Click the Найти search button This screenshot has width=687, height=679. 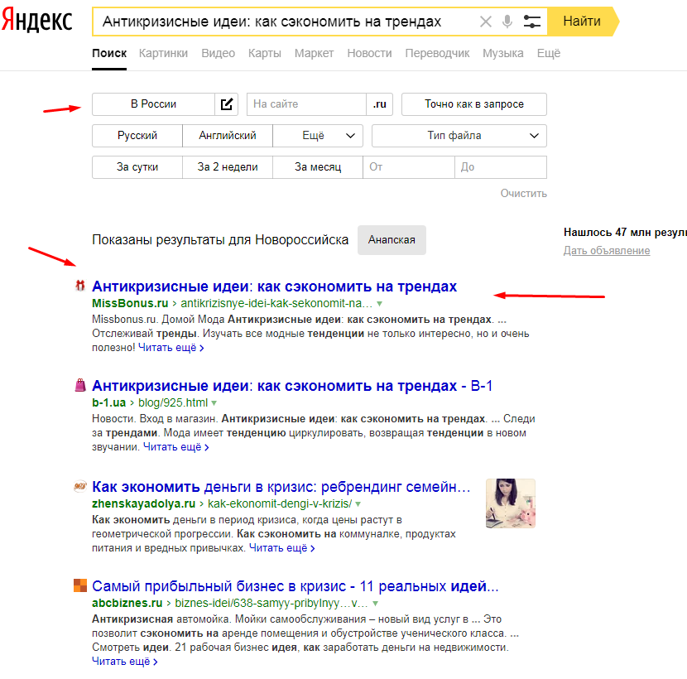[x=582, y=21]
